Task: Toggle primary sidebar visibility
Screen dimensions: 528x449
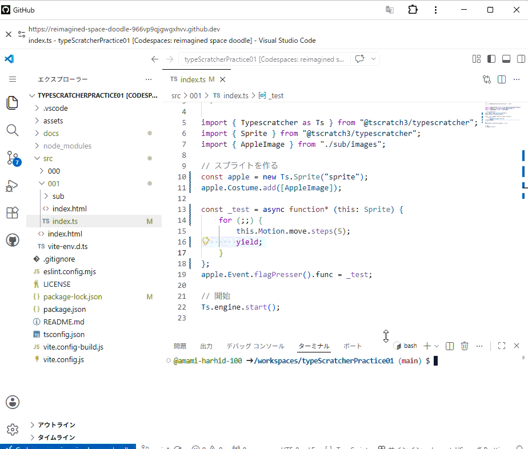Action: [491, 59]
